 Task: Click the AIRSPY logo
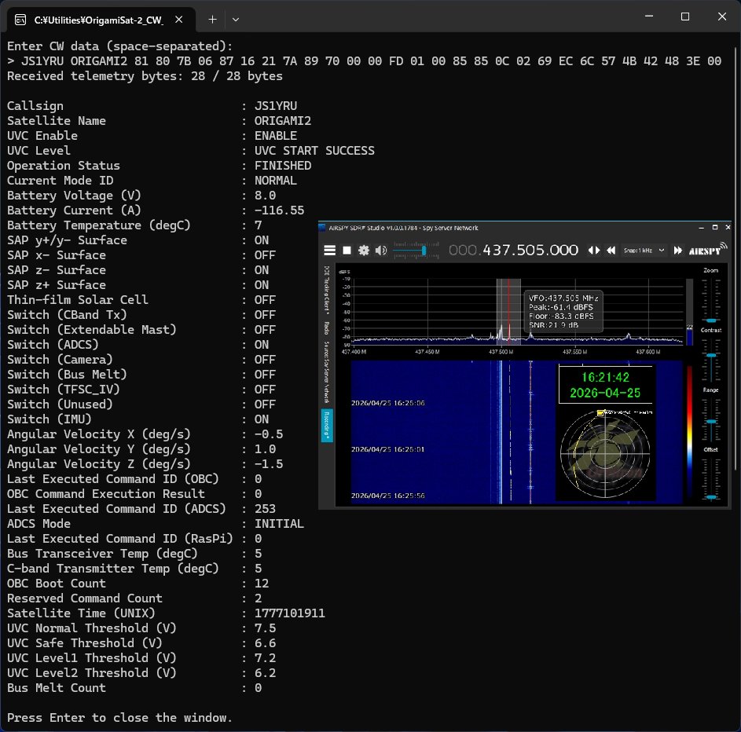pos(707,249)
